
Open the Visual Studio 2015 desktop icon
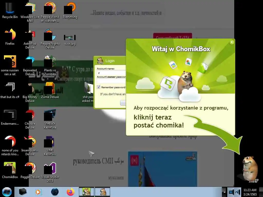click(50, 172)
